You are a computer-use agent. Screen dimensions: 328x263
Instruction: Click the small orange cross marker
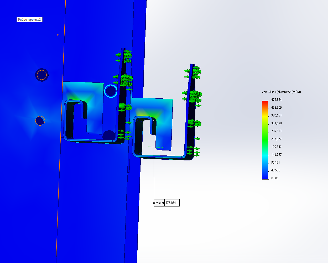point(58,35)
